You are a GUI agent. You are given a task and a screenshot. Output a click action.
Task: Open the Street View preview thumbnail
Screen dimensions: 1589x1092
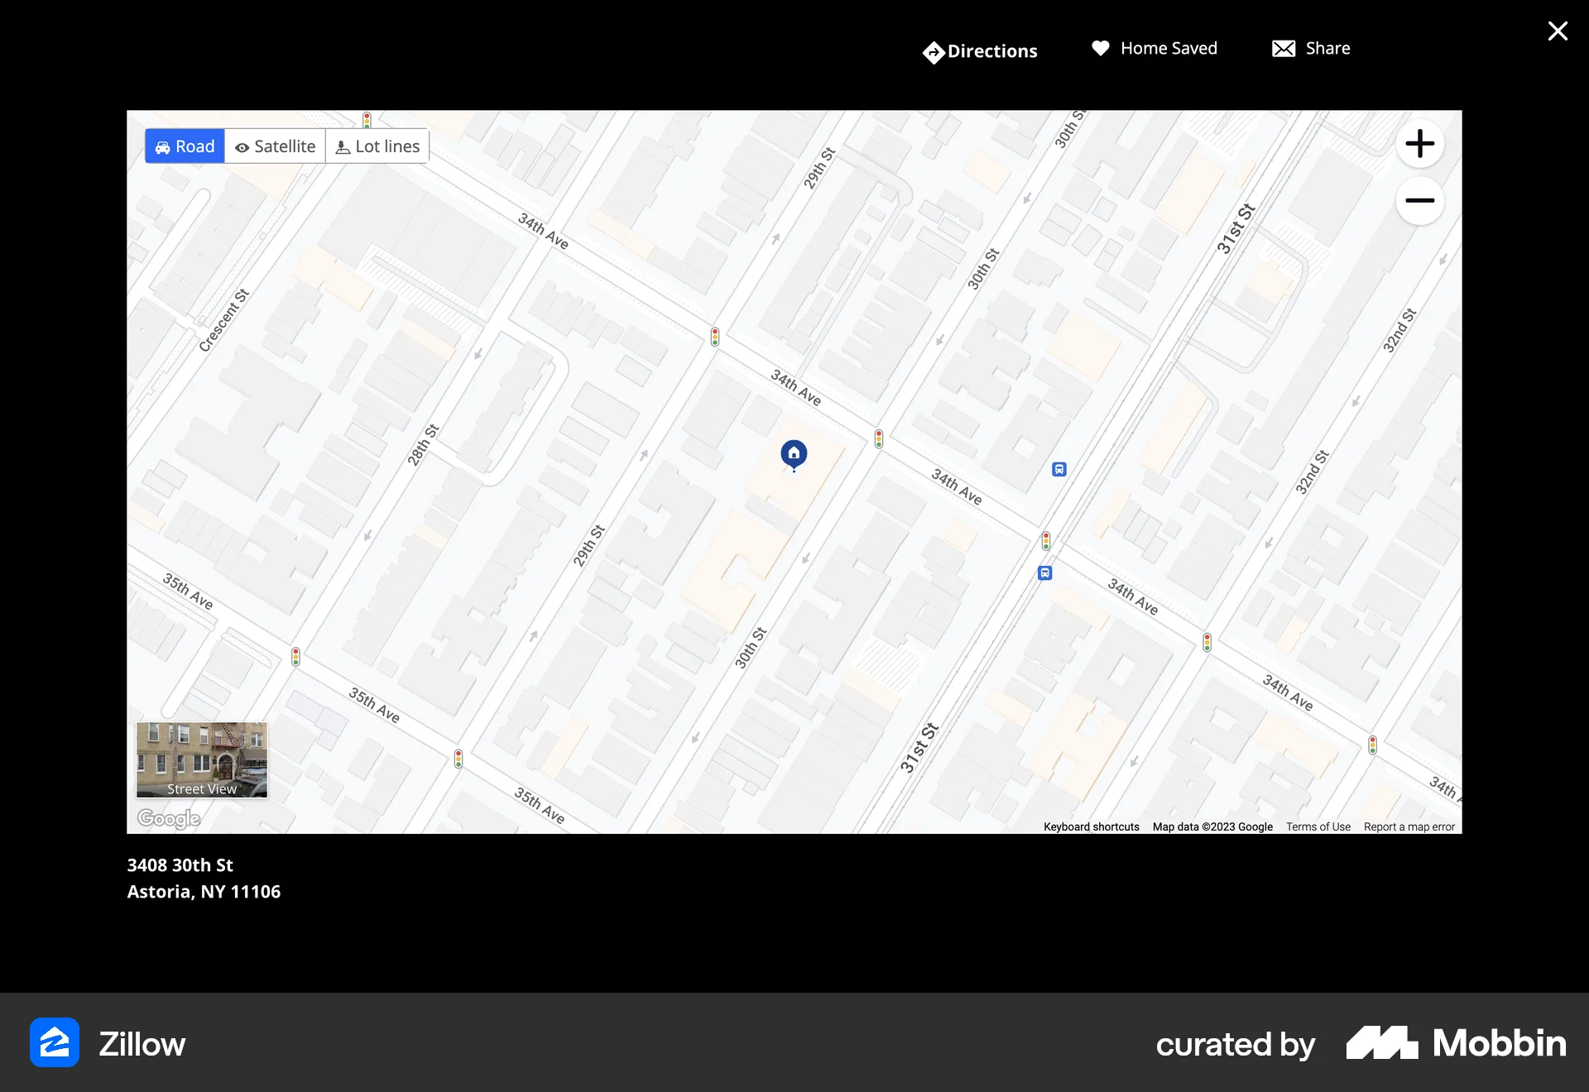coord(200,760)
